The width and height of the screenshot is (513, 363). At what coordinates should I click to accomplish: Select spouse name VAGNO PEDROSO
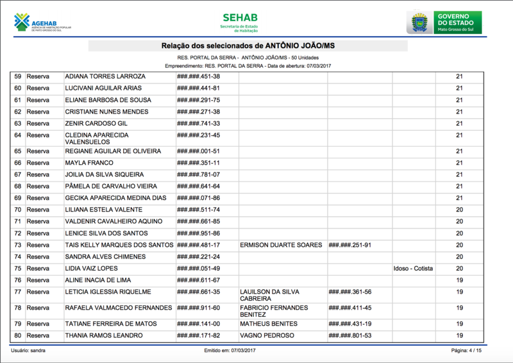tap(267, 335)
